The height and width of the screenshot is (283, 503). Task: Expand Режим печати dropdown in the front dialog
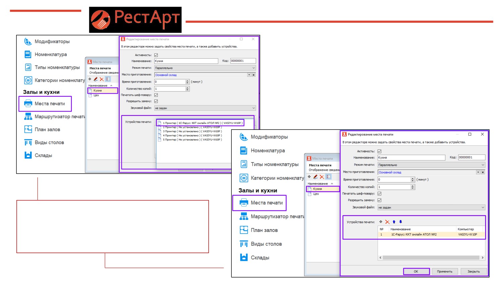tap(483, 165)
